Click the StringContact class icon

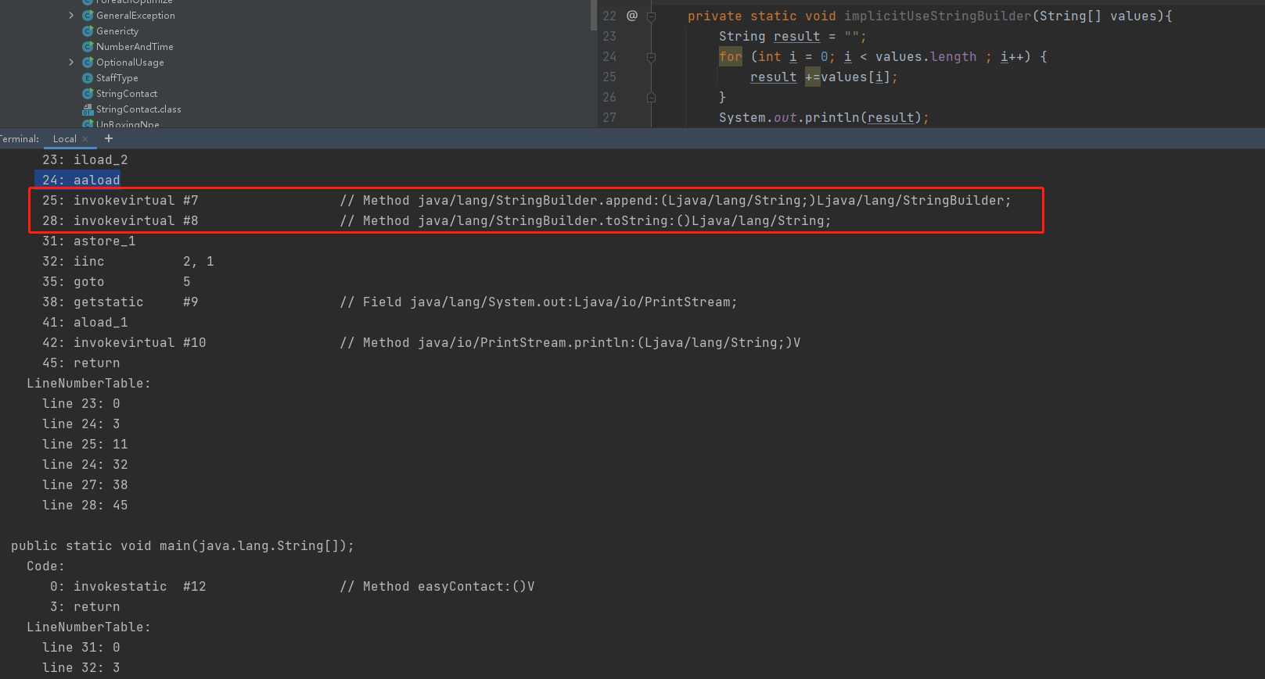coord(88,94)
